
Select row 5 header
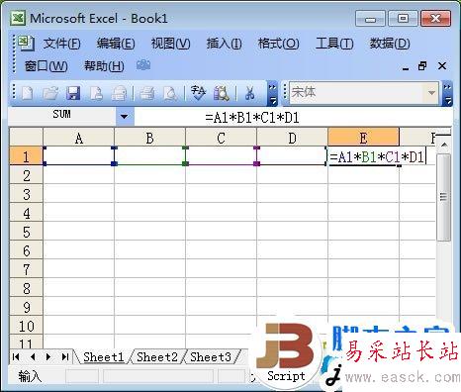26,232
